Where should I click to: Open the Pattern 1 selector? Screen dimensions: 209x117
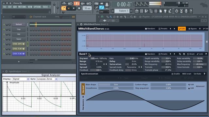tap(122, 11)
